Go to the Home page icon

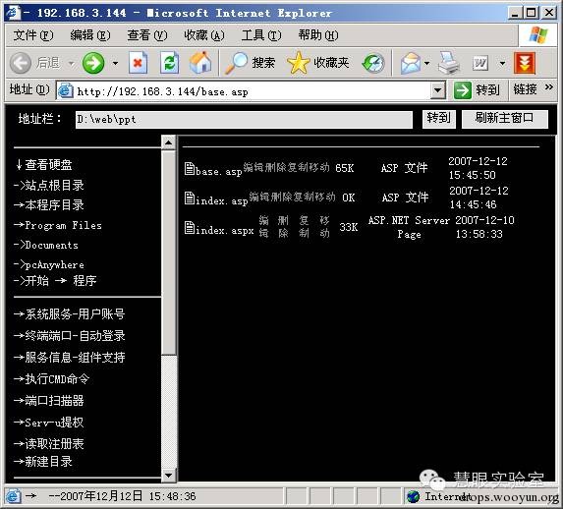pos(200,63)
